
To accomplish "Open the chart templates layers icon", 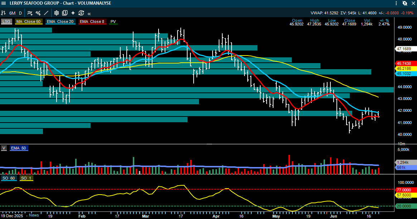I will (65, 13).
